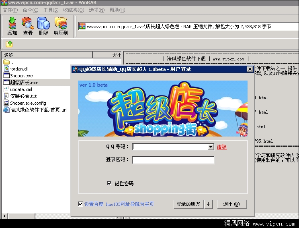
Task: Select the 清风绿色软件下载-首页.url icon
Action: pos(6,110)
